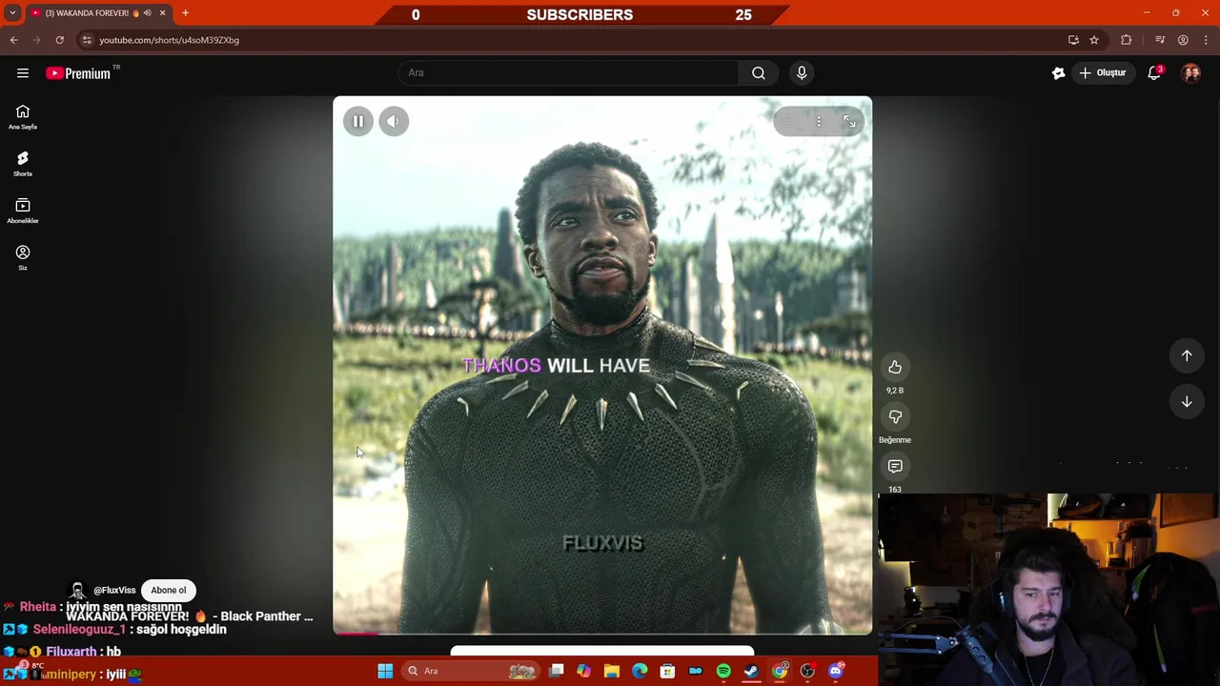Toggle captions on the Short player
Screen dimensions: 1220x686
click(788, 122)
